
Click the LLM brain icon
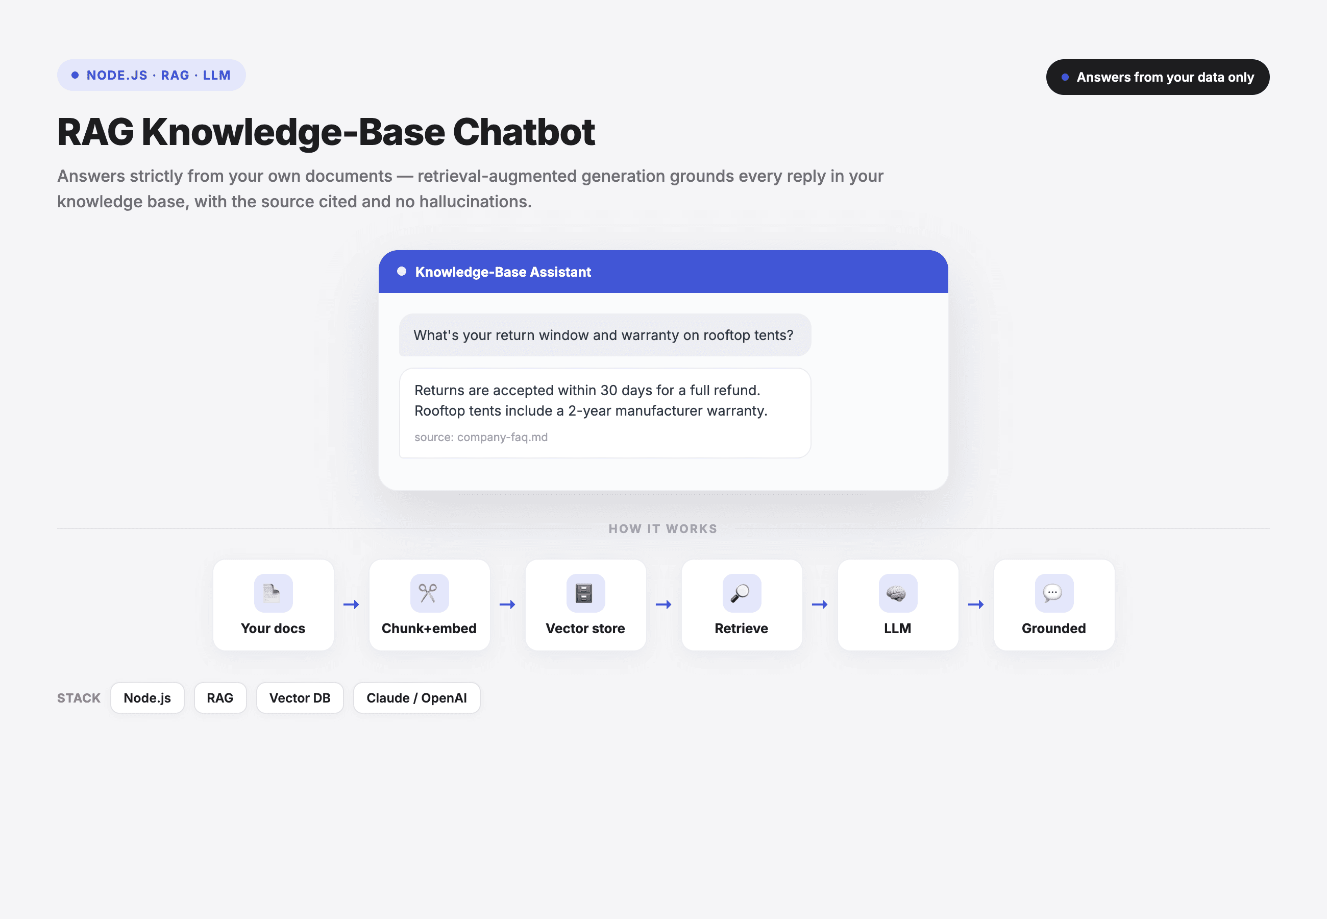898,593
